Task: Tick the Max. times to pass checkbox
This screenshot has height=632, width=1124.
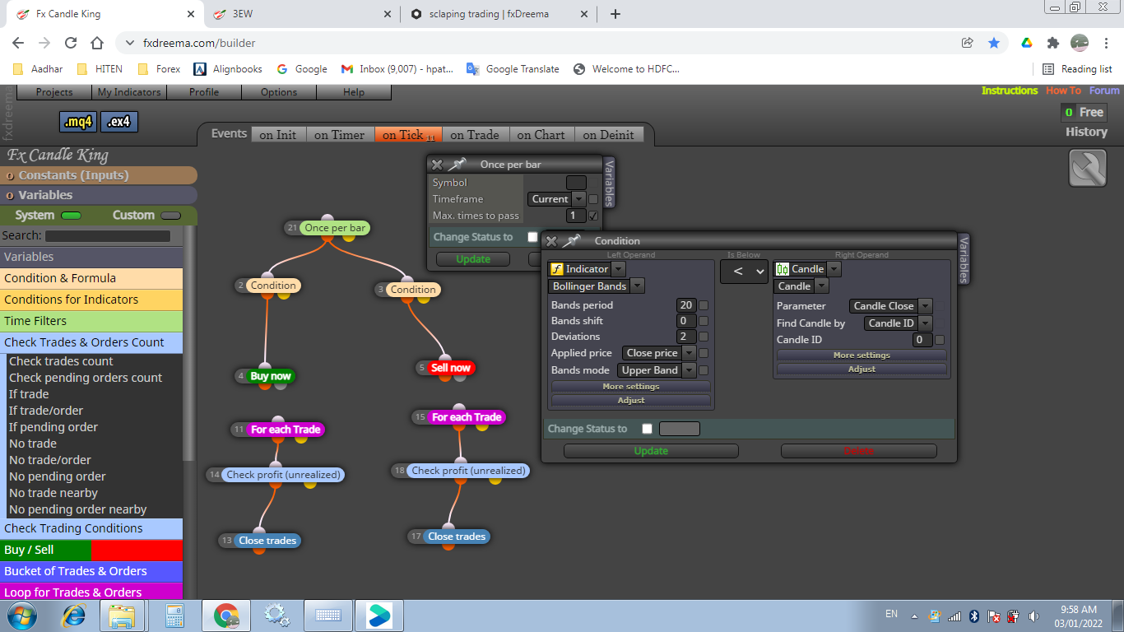Action: pyautogui.click(x=593, y=216)
